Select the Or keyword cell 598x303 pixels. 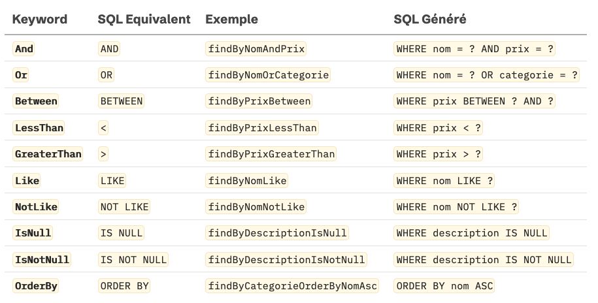coord(22,75)
